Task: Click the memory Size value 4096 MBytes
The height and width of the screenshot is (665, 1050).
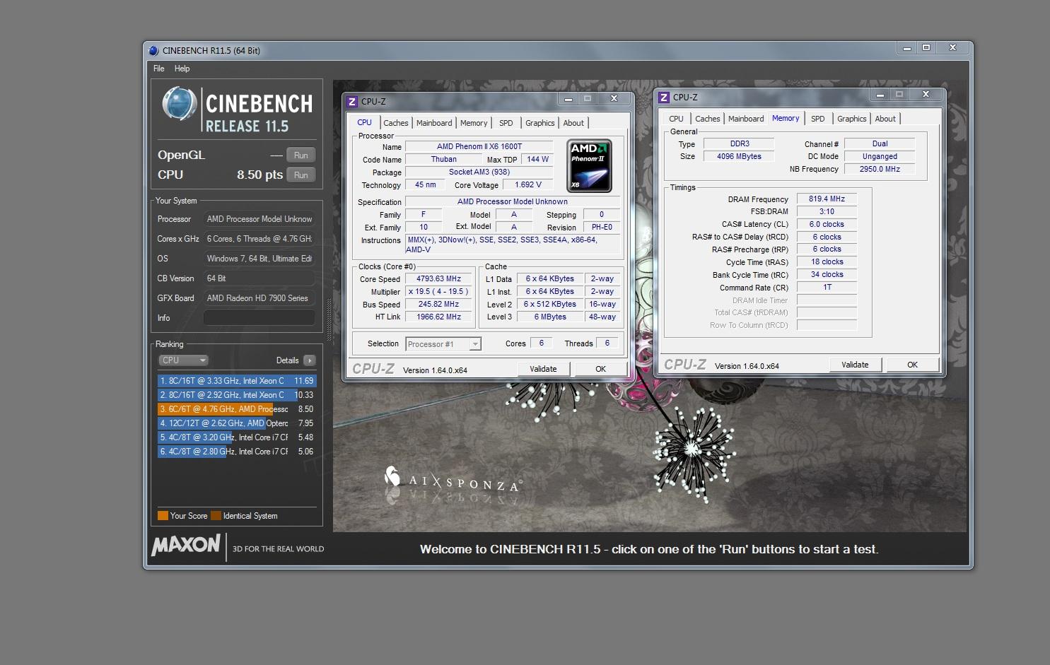Action: point(739,157)
